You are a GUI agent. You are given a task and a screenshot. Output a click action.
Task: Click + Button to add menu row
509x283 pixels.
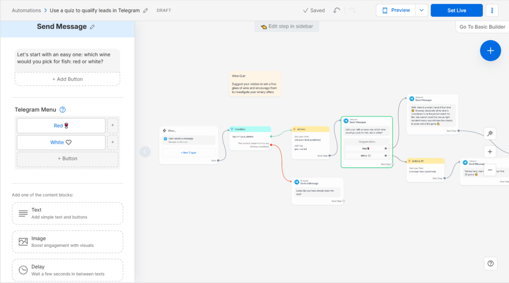tap(68, 158)
